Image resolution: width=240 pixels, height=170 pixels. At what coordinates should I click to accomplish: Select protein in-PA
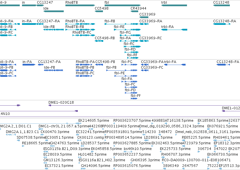(x=29, y=65)
